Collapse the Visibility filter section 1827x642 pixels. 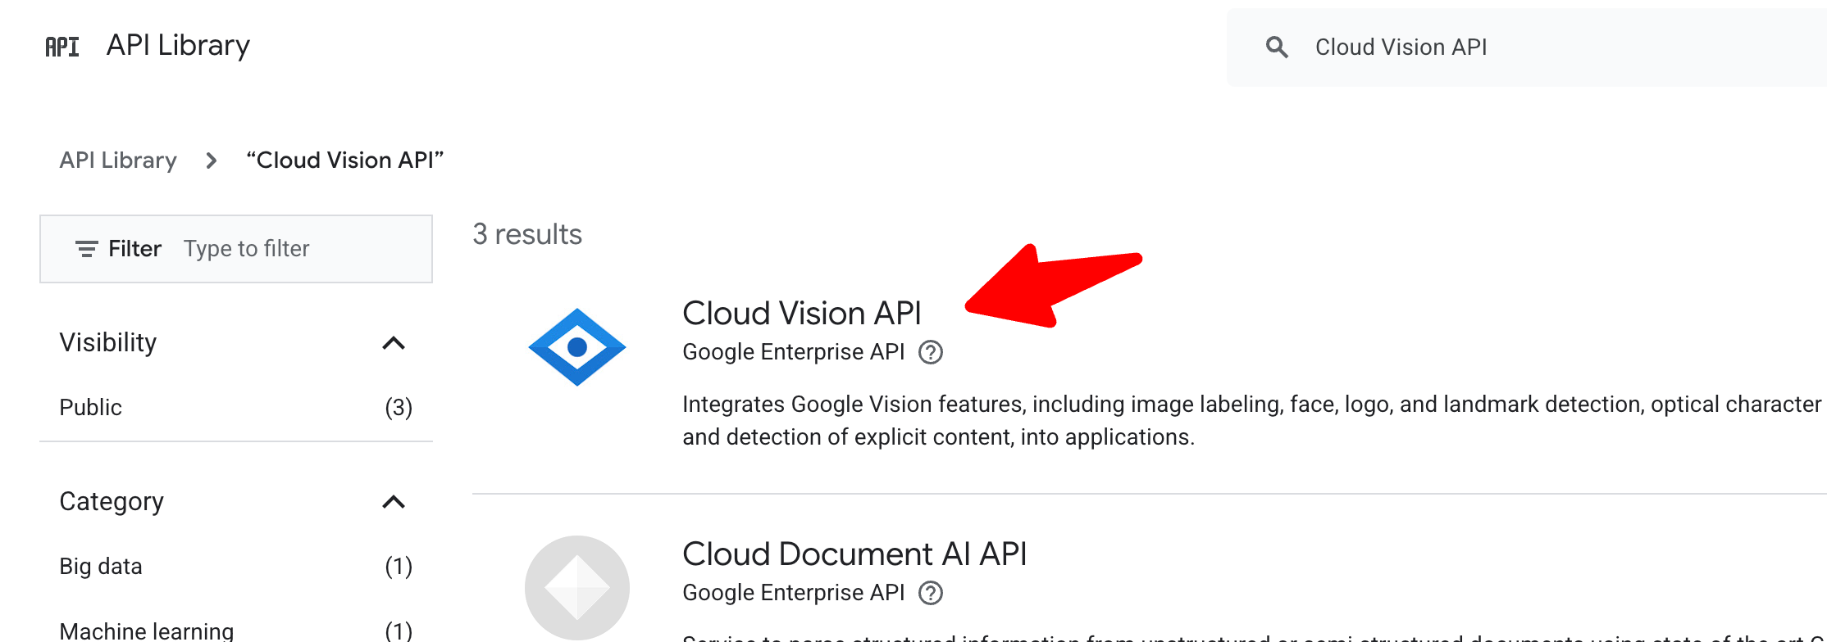pyautogui.click(x=394, y=343)
